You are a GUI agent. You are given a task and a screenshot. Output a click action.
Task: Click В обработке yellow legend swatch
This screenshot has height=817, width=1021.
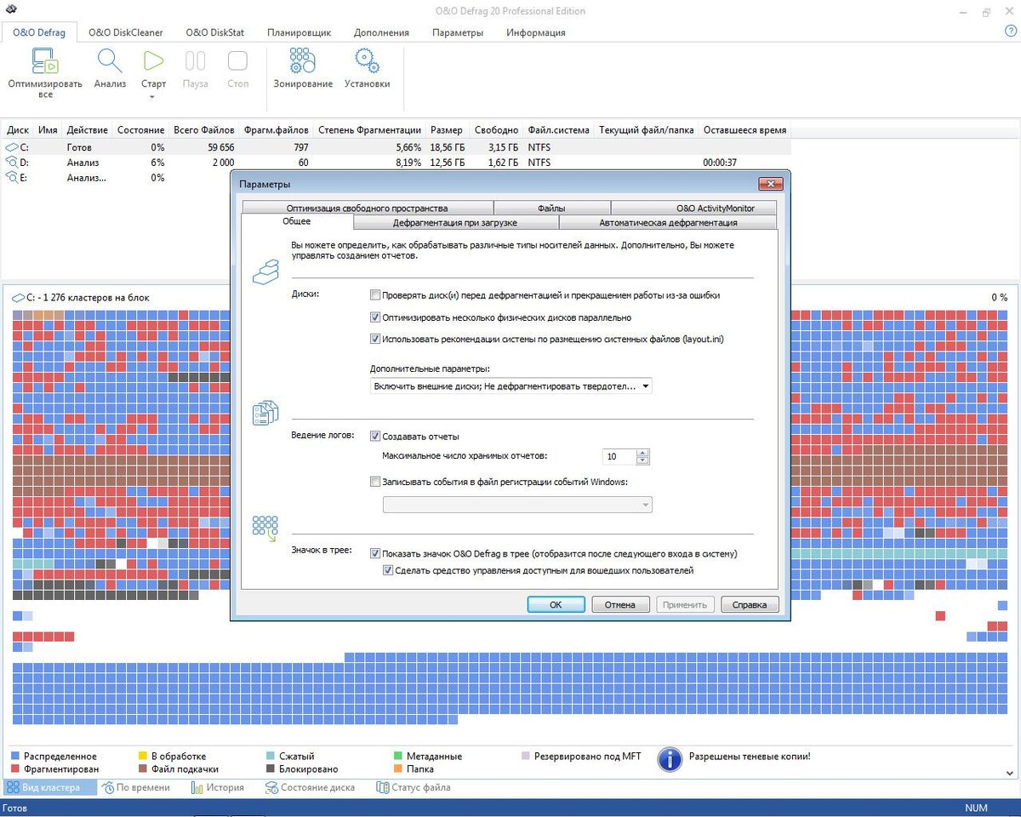click(x=143, y=756)
